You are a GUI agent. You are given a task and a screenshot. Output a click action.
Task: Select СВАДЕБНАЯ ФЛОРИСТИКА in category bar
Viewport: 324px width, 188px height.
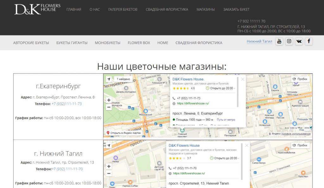click(199, 43)
